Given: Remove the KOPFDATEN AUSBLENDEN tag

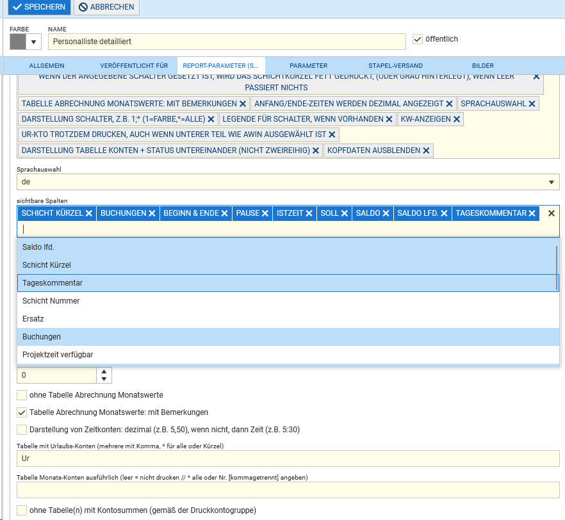Looking at the screenshot, I should pyautogui.click(x=426, y=150).
